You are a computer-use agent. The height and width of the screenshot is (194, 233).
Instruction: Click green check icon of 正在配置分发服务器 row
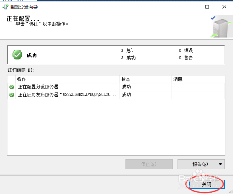(12, 87)
